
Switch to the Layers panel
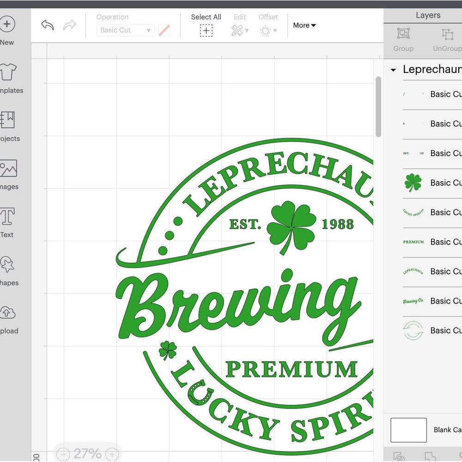click(x=427, y=15)
